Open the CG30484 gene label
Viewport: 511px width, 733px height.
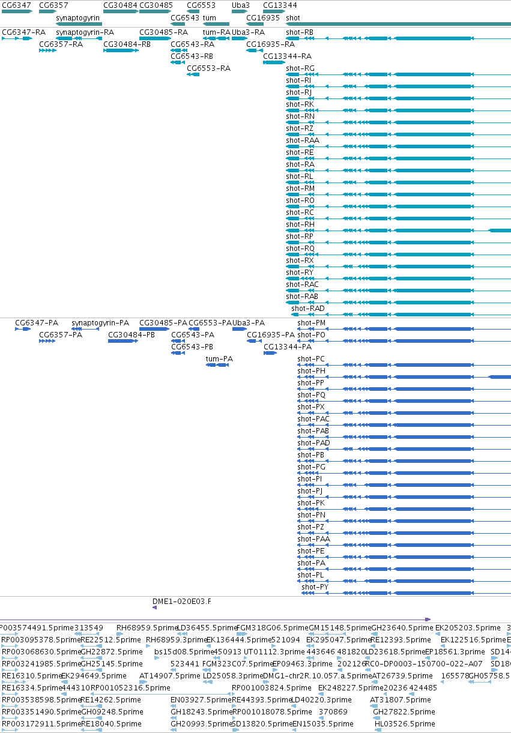(x=121, y=5)
